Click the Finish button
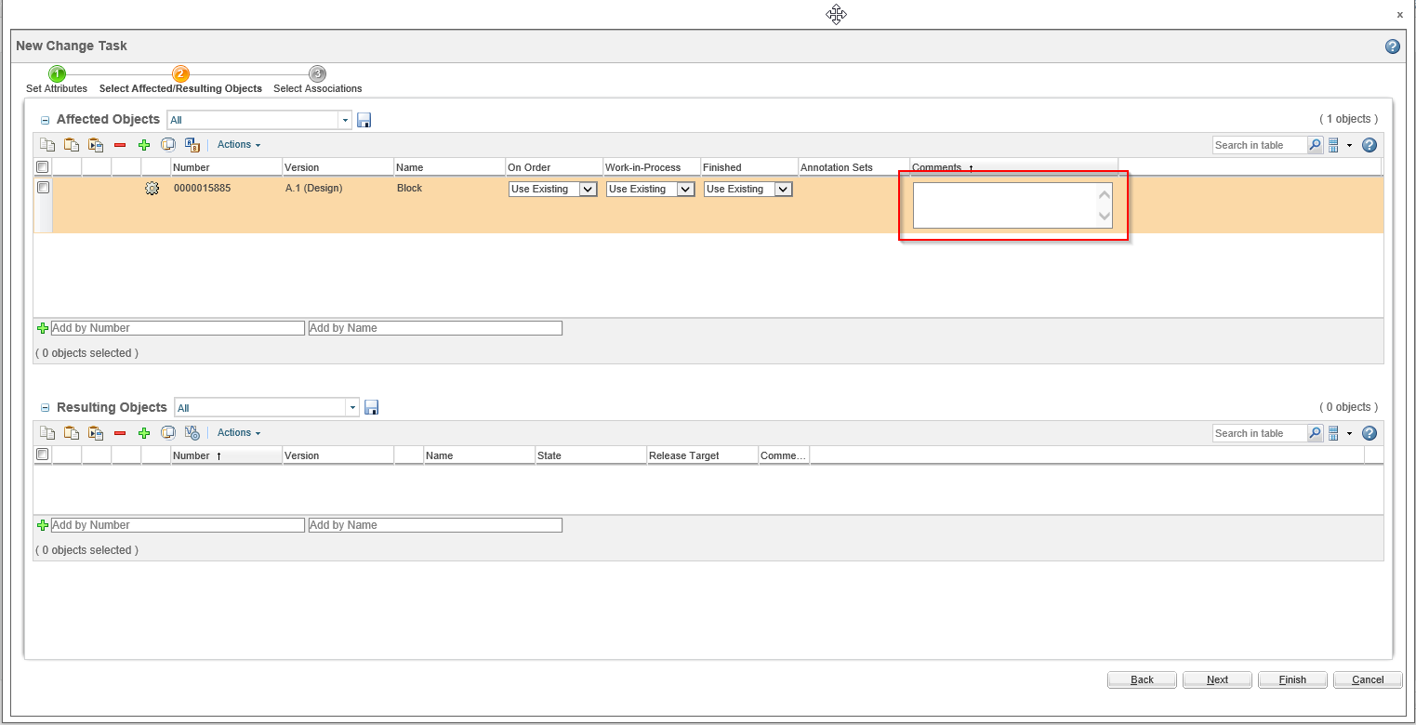This screenshot has width=1416, height=725. [x=1292, y=679]
